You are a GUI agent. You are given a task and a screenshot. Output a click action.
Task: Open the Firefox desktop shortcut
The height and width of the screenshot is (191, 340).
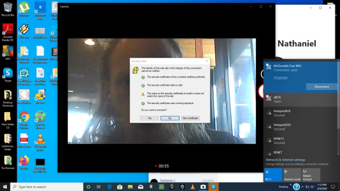(24, 163)
